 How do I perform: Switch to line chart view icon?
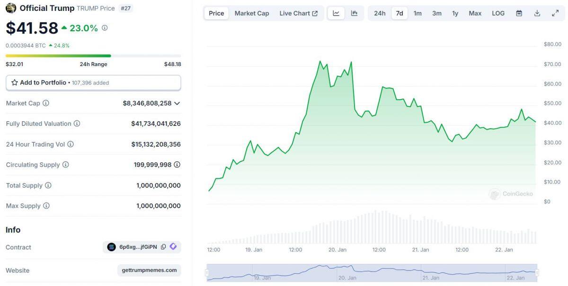336,13
